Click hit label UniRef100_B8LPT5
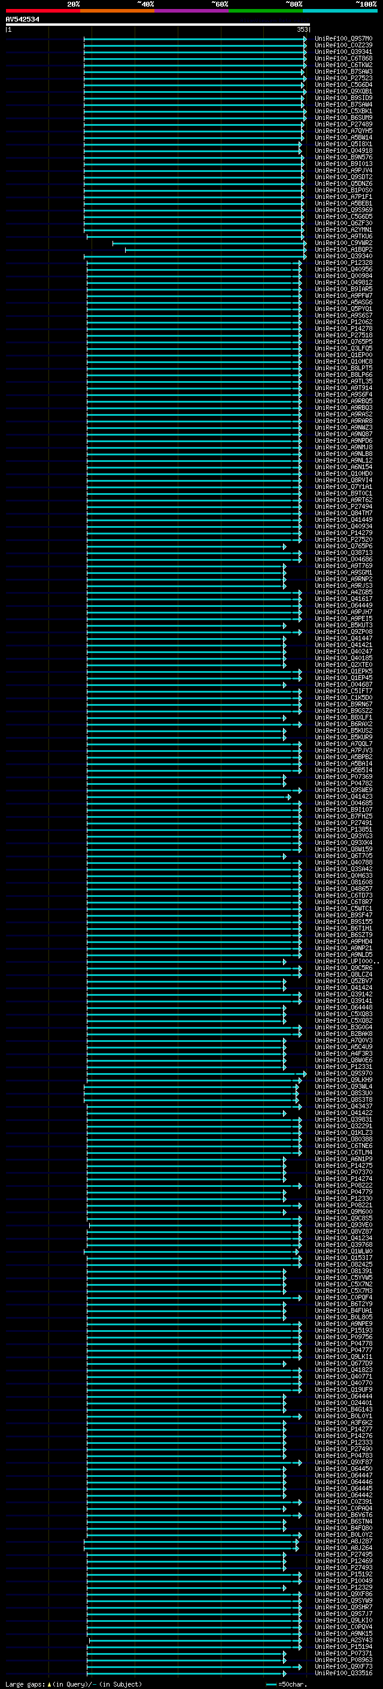The height and width of the screenshot is (1689, 383). point(343,368)
